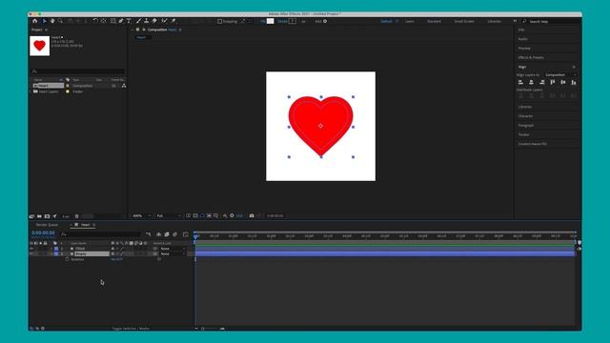Screen dimensions: 610x343
Task: Select the Zoom magnifier tool
Action: (60, 21)
